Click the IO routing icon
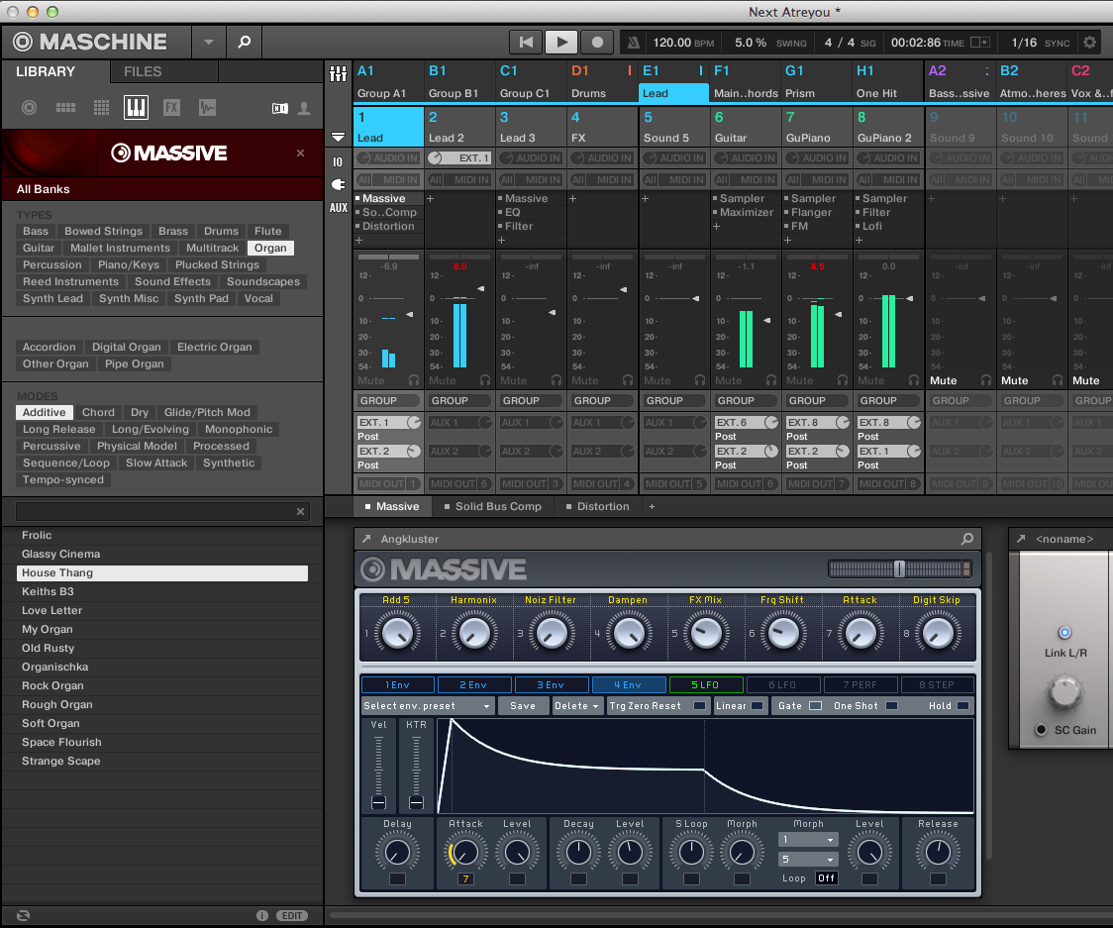1113x928 pixels. point(338,160)
